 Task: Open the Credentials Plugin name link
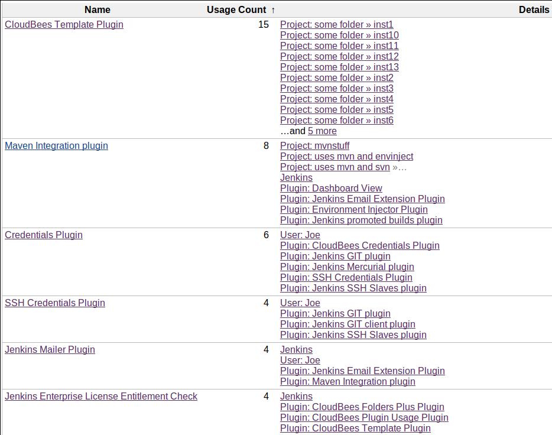[44, 235]
